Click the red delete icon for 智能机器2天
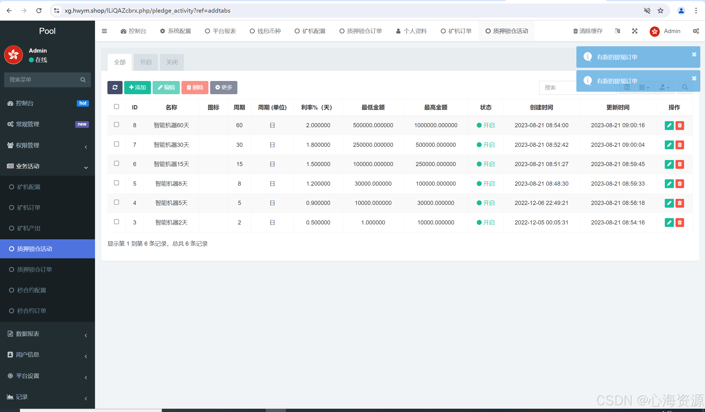The height and width of the screenshot is (412, 705). coord(680,222)
